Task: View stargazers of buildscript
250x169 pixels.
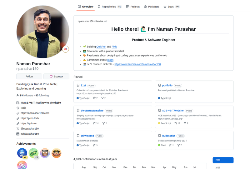Action: 171,145
